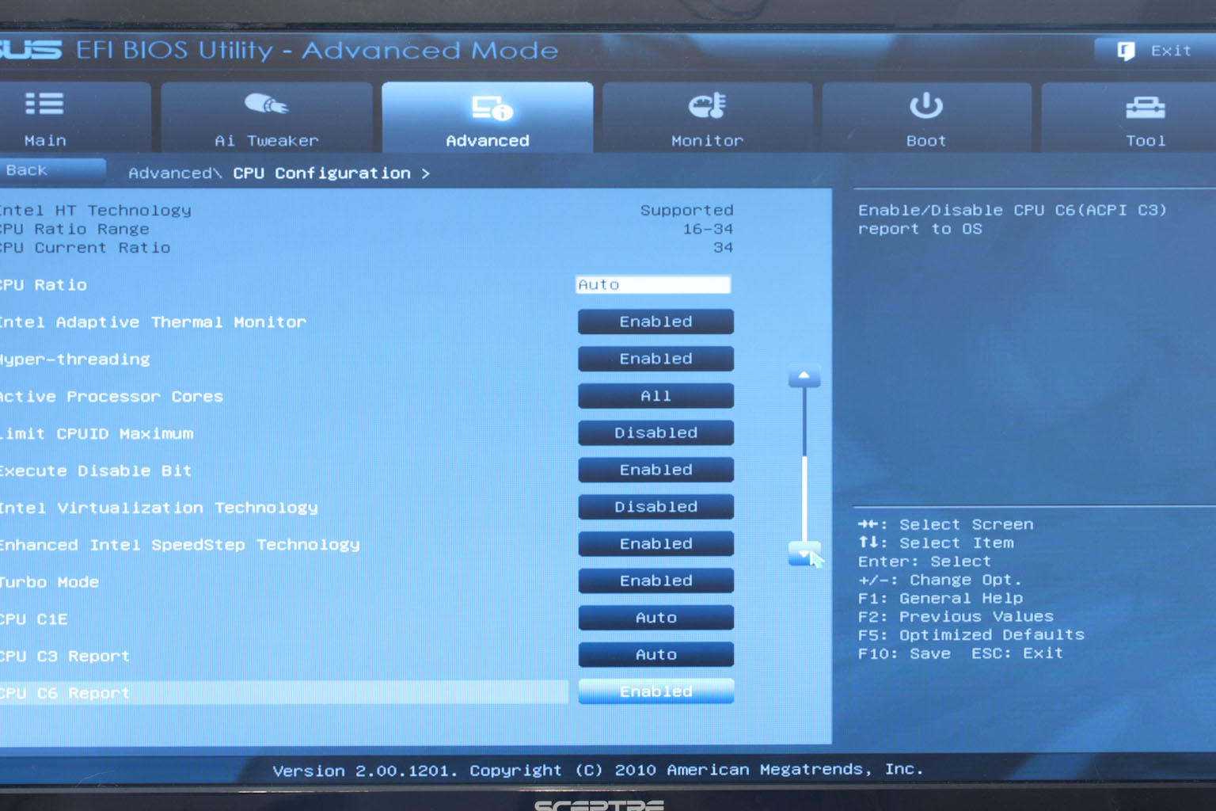Open the Limit CPUID Maximum dropdown

pyautogui.click(x=655, y=433)
